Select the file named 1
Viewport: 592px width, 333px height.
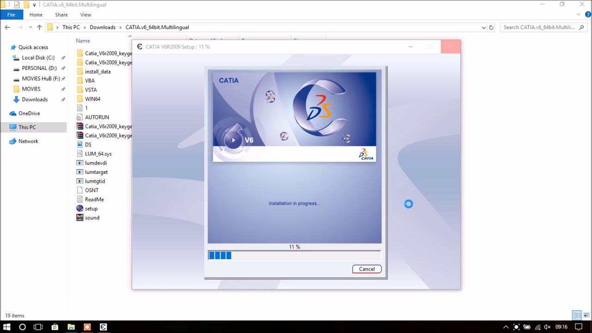tap(86, 108)
